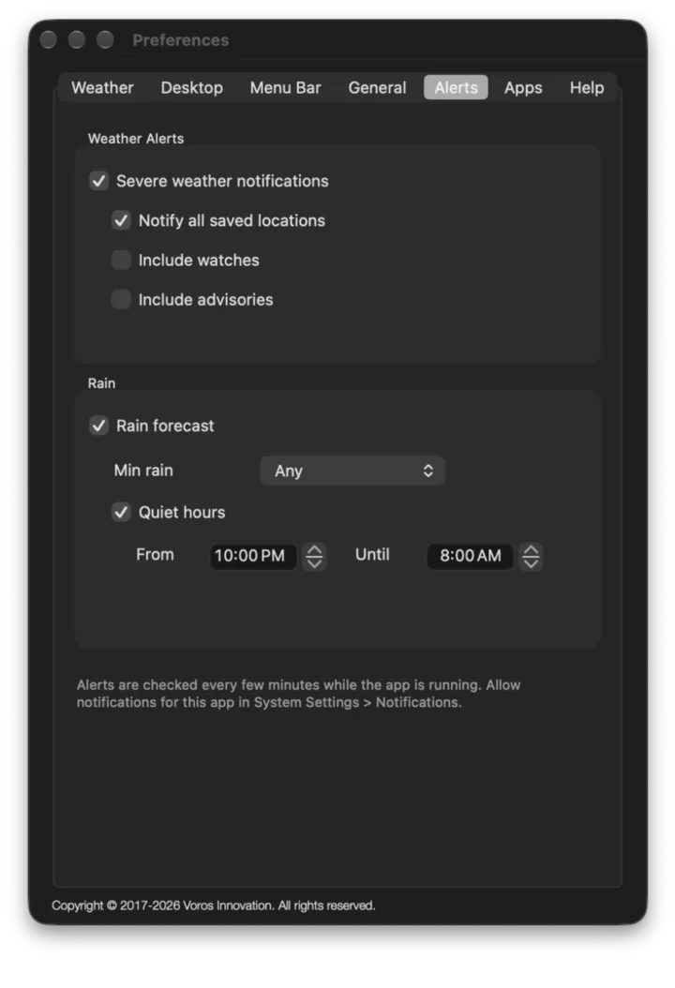Click the copyright Voros Innovation text
675x988 pixels.
214,906
